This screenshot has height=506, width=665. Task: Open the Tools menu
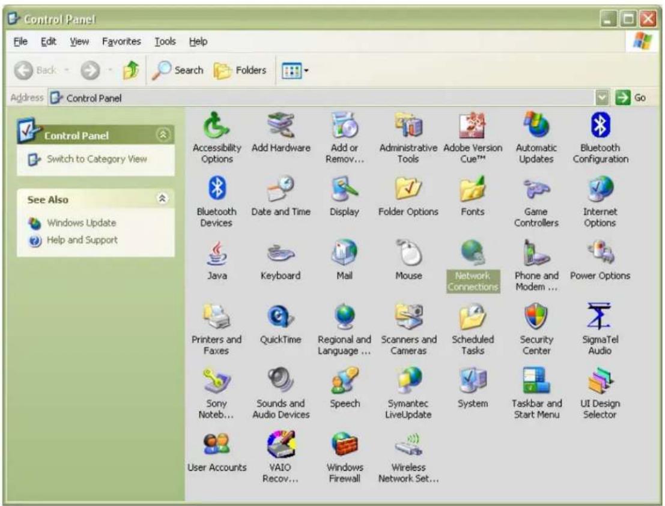(165, 41)
